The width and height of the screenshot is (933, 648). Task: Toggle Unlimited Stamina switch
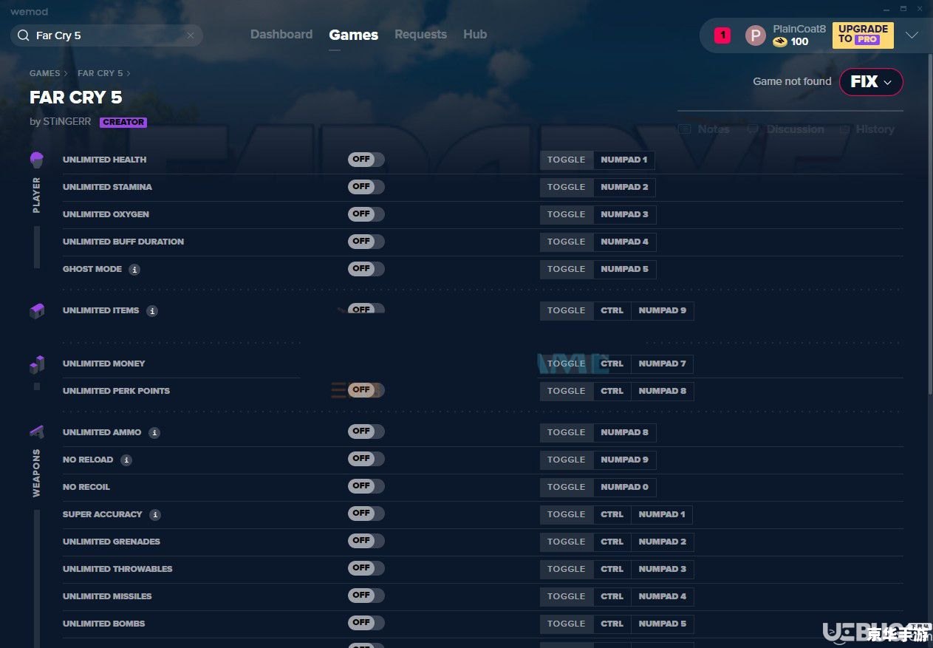coord(366,187)
